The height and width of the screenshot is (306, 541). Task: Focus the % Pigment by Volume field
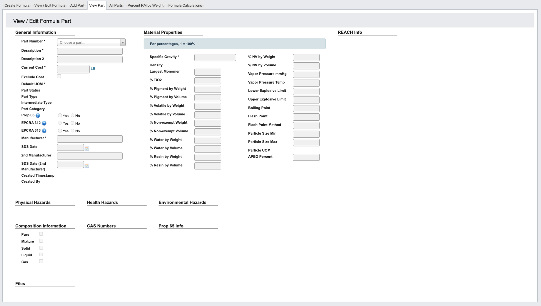(208, 97)
